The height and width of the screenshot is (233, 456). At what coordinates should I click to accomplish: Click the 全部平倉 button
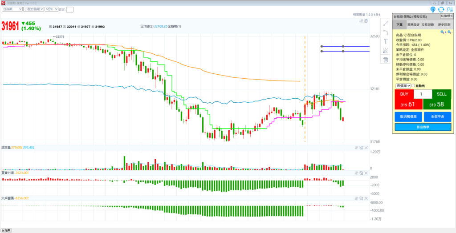pyautogui.click(x=437, y=116)
